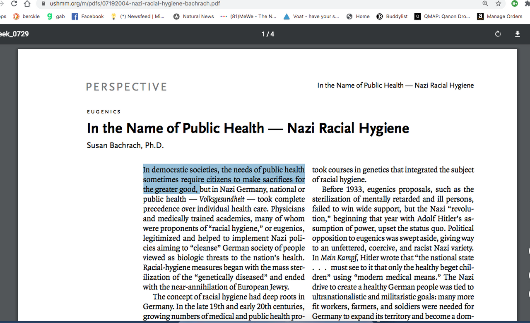530x323 pixels.
Task: Click the article title In the Name of Public Health
Action: pos(248,128)
